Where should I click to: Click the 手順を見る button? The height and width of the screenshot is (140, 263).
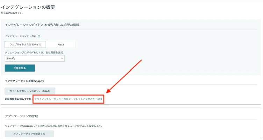tap(20, 68)
